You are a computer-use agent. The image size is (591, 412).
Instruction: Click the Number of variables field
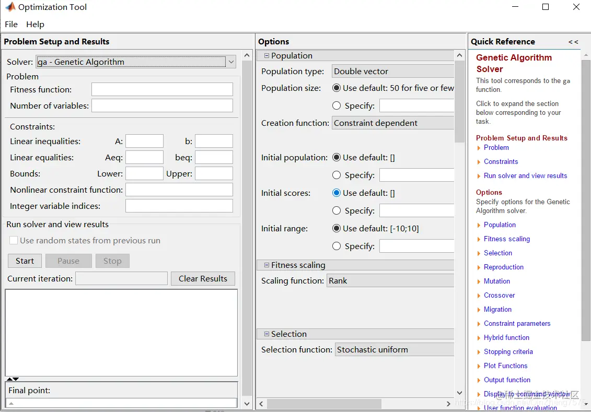[162, 105]
